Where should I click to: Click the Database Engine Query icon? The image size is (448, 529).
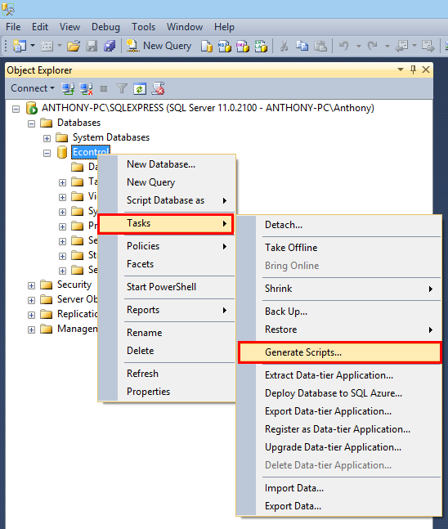point(207,46)
